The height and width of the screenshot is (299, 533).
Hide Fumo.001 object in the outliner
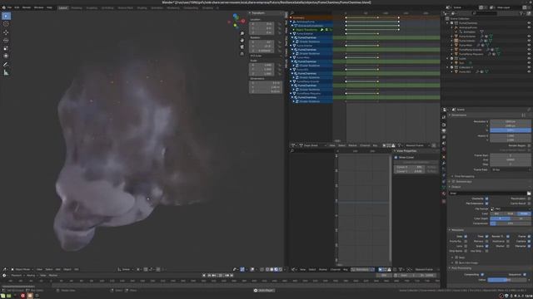[529, 71]
